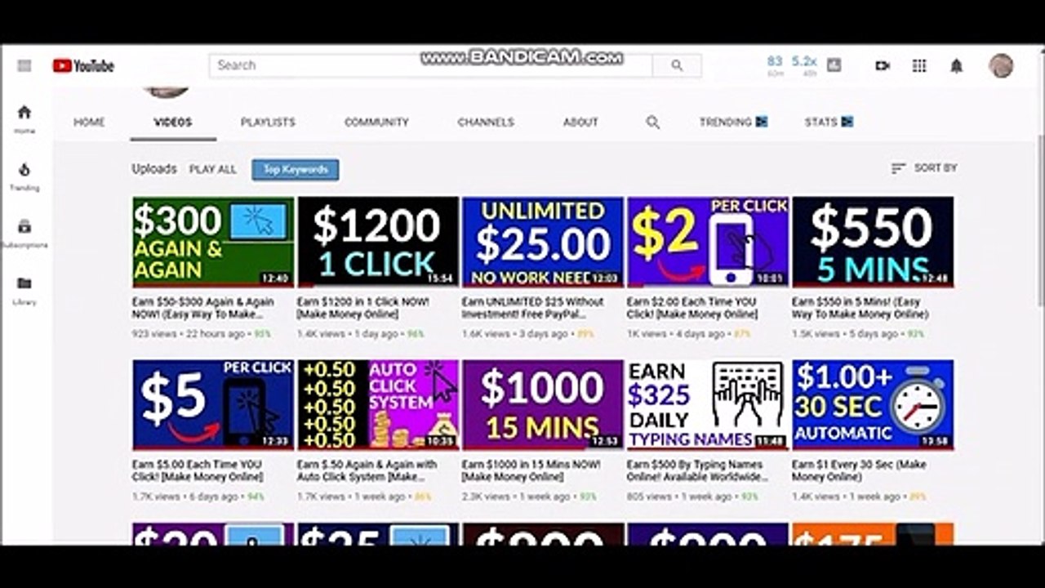
Task: Open the COMMUNITY tab
Action: point(376,122)
